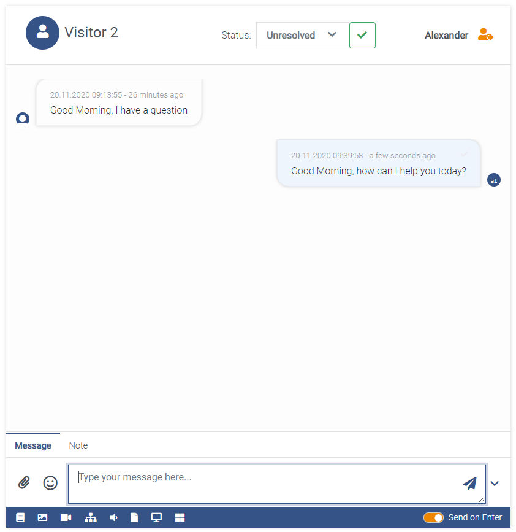Screen dimensions: 516x532
Task: Click the green checkmark resolve button
Action: [x=362, y=36]
